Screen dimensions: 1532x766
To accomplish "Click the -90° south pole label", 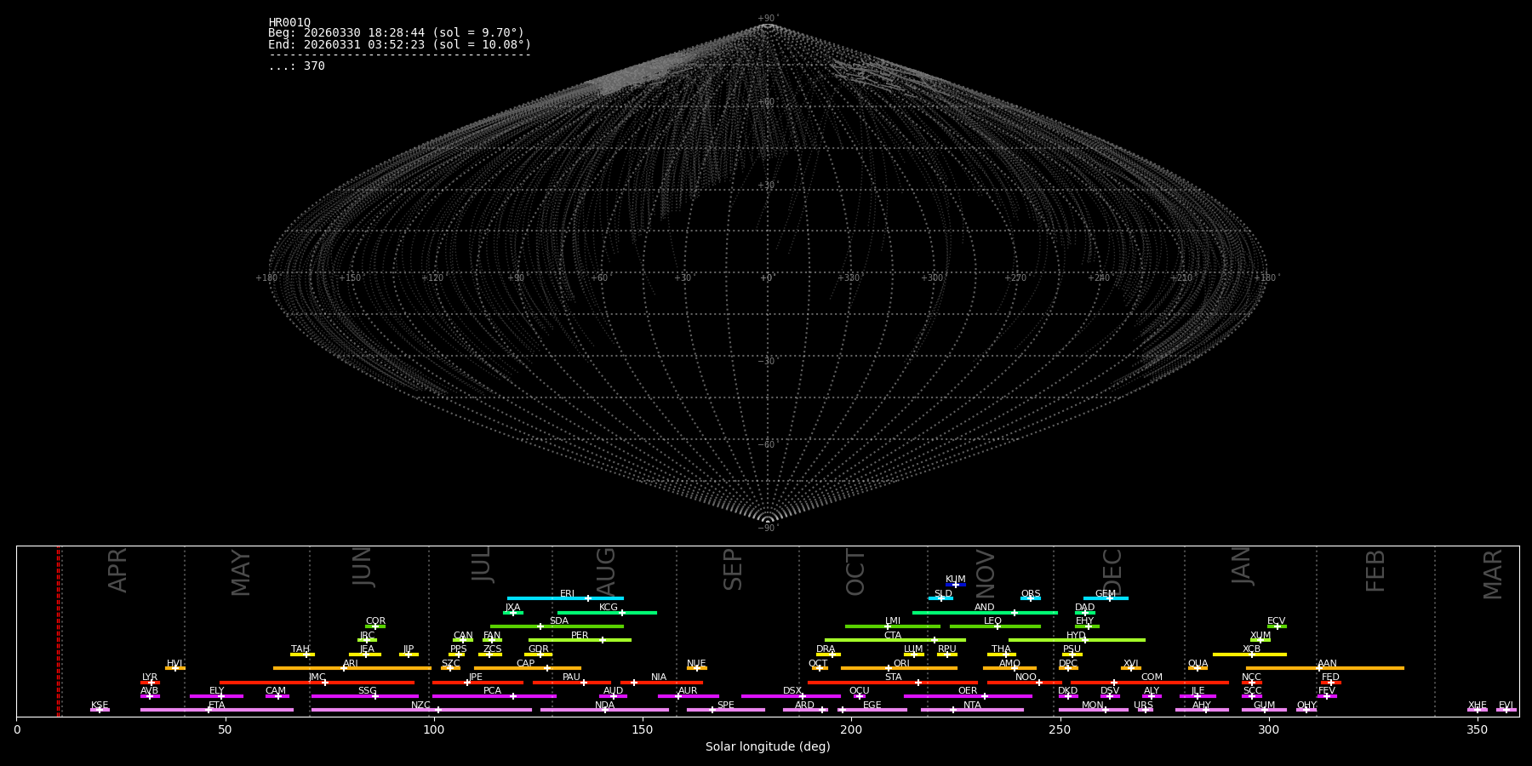I will click(x=768, y=529).
